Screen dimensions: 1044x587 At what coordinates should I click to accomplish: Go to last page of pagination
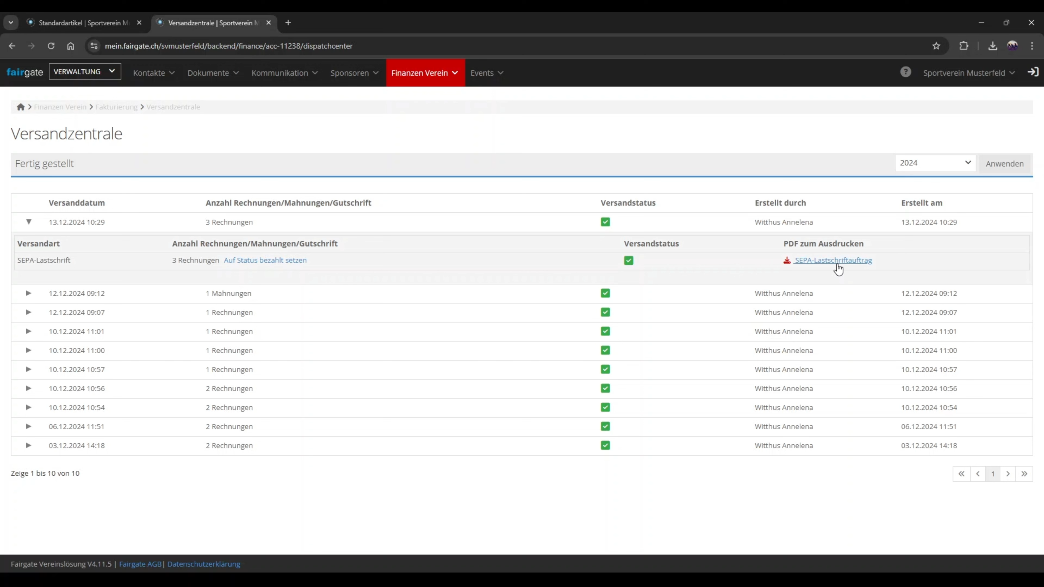click(1024, 474)
